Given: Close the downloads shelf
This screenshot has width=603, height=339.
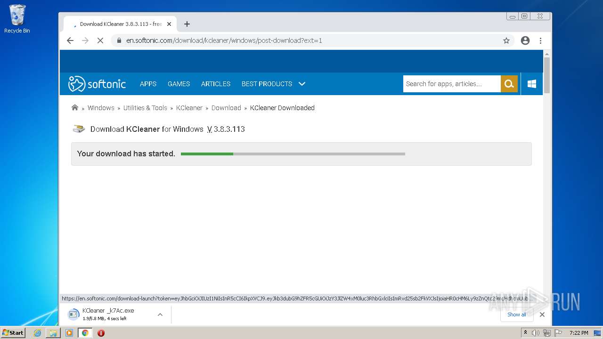Looking at the screenshot, I should click(x=542, y=315).
